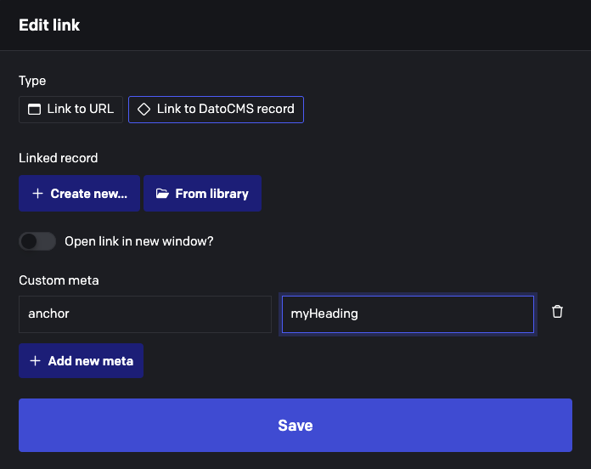The width and height of the screenshot is (591, 469).
Task: Click the Linked record label
Action: tap(59, 158)
